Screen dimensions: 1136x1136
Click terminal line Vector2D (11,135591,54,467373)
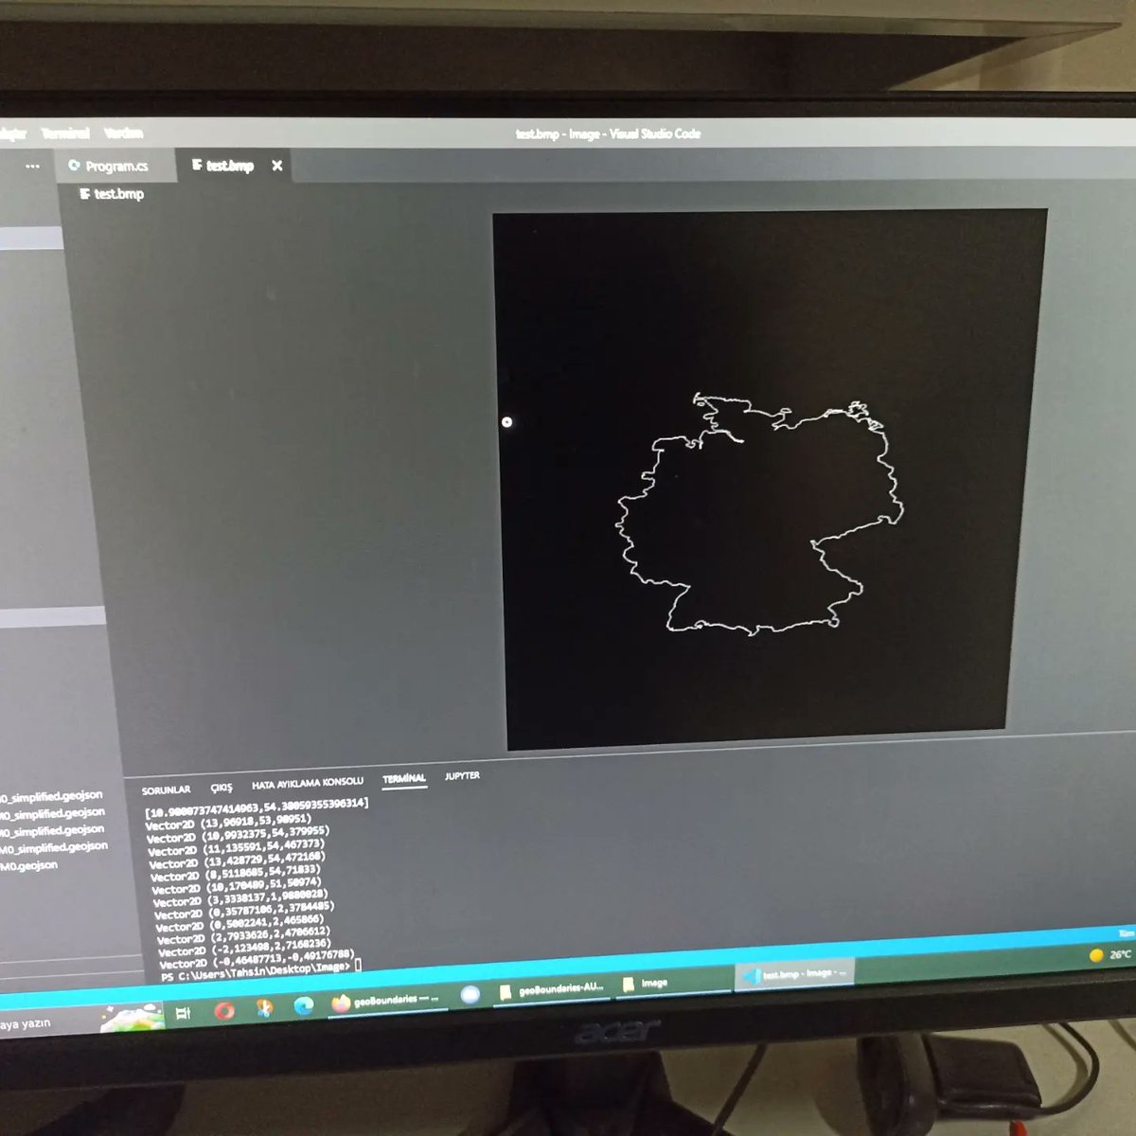[237, 847]
